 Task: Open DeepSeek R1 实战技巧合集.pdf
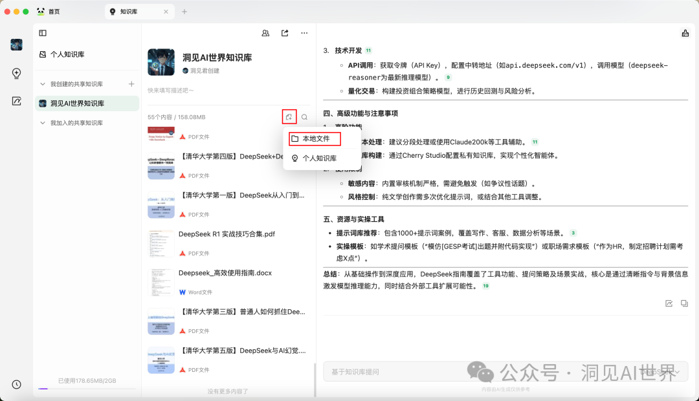[227, 234]
